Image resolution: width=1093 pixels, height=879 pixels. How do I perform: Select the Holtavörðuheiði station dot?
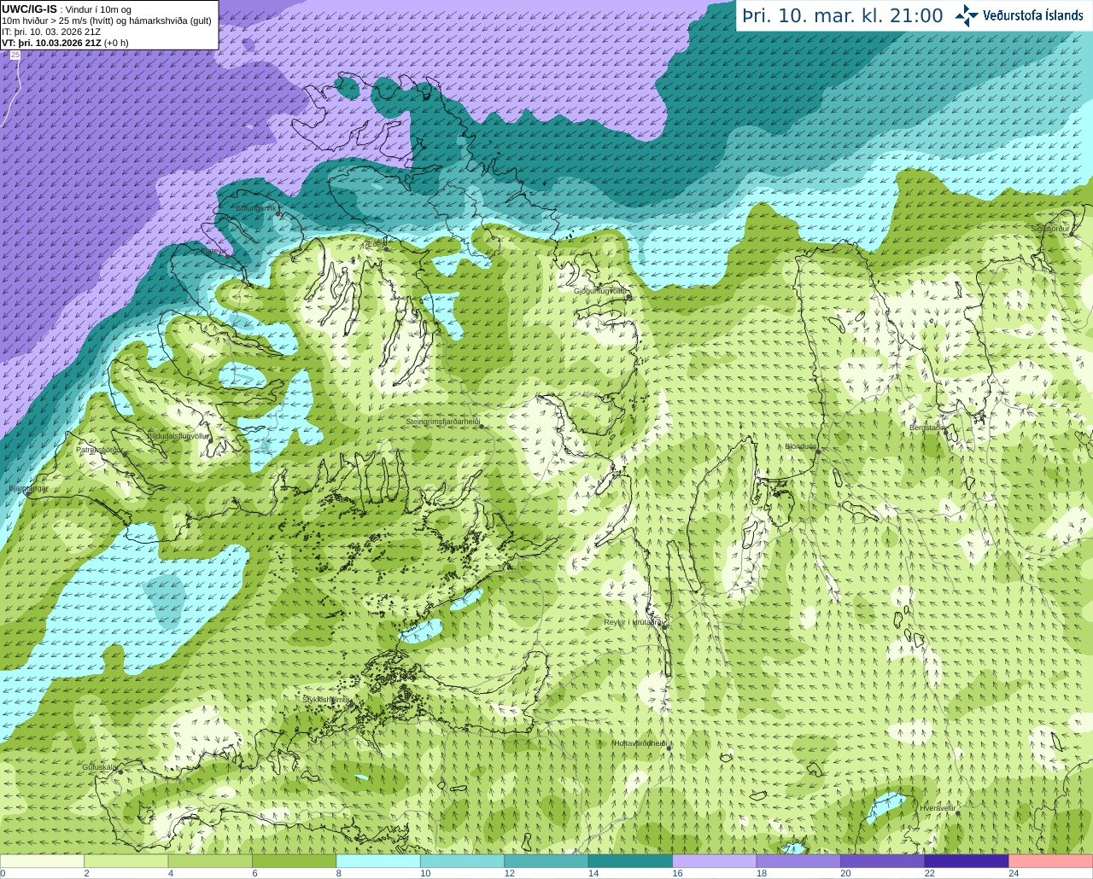[x=669, y=748]
